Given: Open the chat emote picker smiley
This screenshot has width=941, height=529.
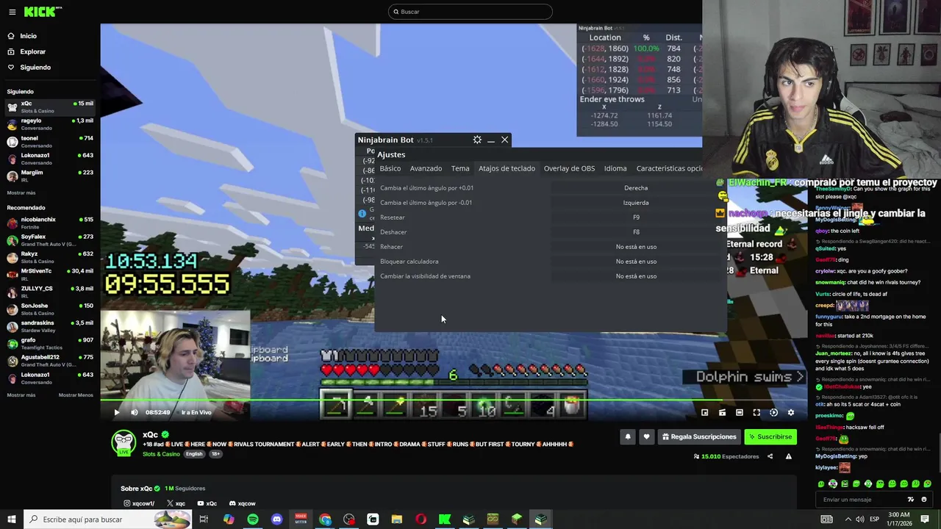Looking at the screenshot, I should click(924, 500).
